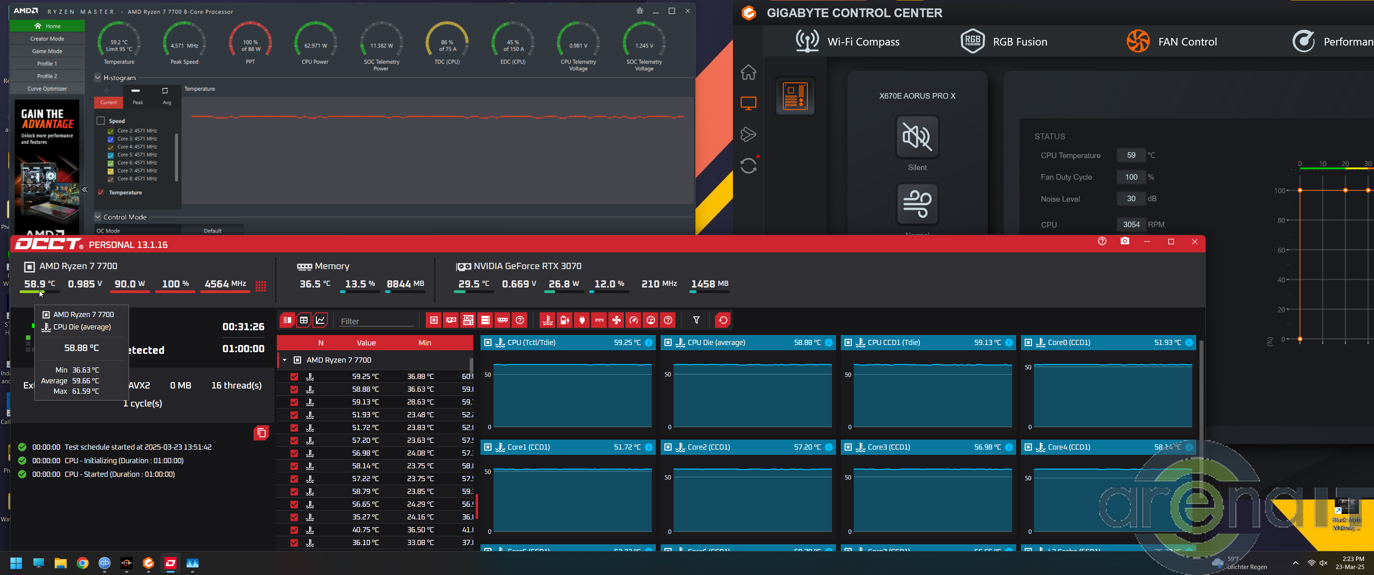Collapse the AMD Ryzen 7 7700 sensor tree
The width and height of the screenshot is (1374, 575).
coord(284,360)
